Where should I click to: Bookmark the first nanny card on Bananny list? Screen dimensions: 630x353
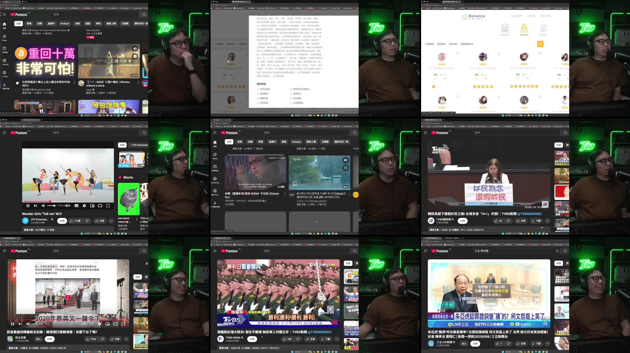(x=458, y=54)
